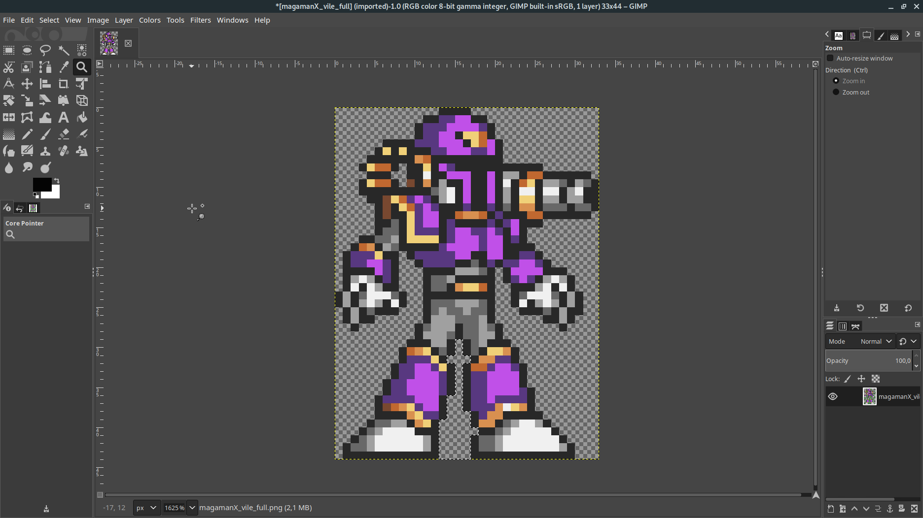The height and width of the screenshot is (518, 923).
Task: Swap the foreground and background colors
Action: point(56,180)
